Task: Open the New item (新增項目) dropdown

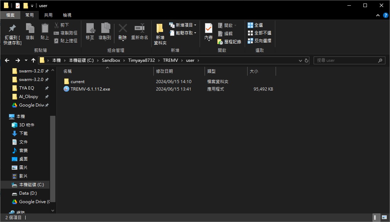Action: coord(183,25)
